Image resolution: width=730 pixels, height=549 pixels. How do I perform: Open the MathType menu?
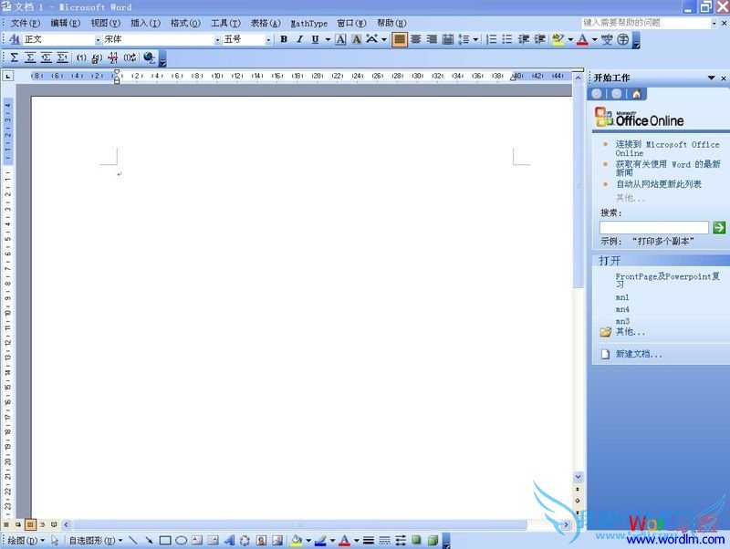(309, 23)
